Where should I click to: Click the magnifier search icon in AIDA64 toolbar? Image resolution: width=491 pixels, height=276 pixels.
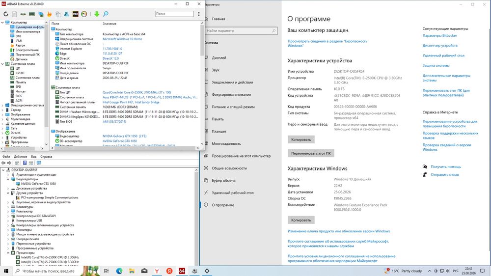click(x=106, y=14)
